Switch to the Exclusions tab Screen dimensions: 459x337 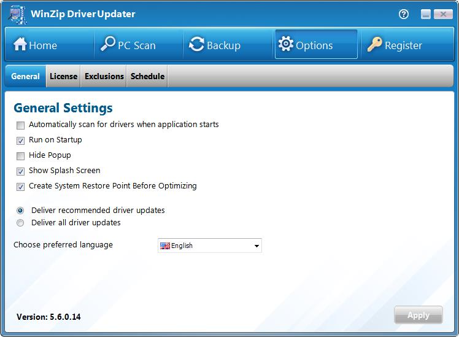coord(104,76)
